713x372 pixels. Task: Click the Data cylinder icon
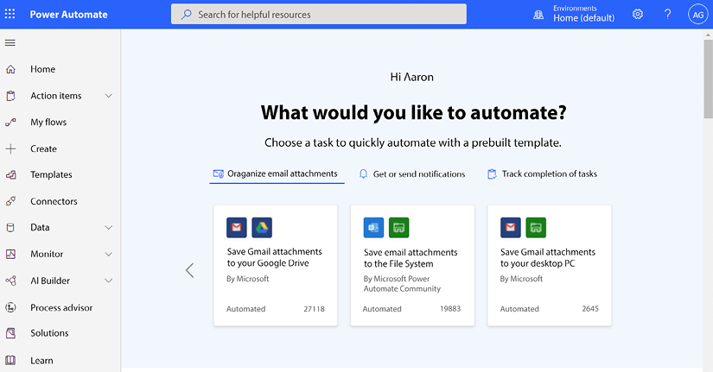10,228
